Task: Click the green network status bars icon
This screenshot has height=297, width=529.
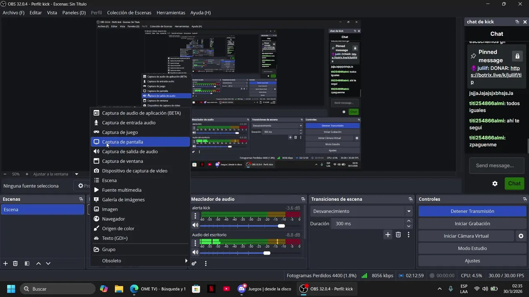Action: pos(365,276)
